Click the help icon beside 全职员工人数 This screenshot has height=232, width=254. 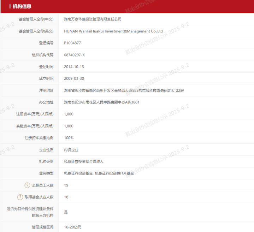(x=27, y=185)
